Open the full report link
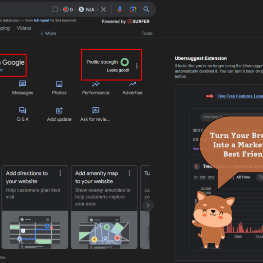263x263 pixels. point(41,20)
